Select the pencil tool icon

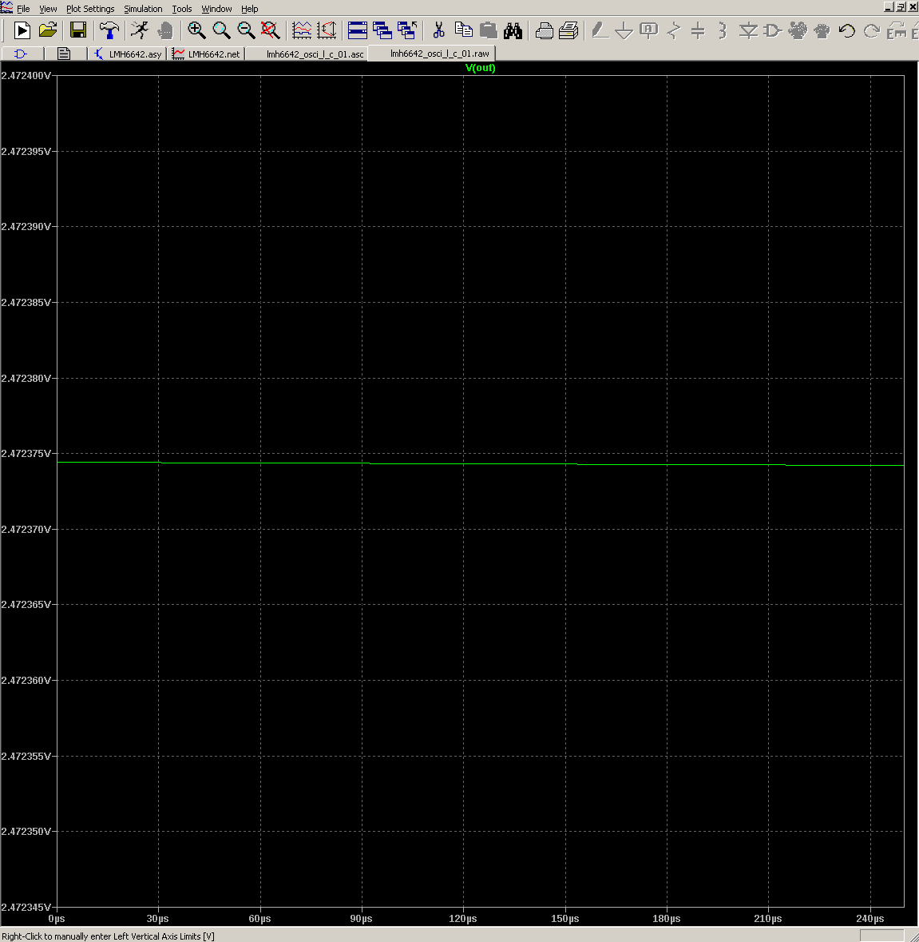point(599,30)
